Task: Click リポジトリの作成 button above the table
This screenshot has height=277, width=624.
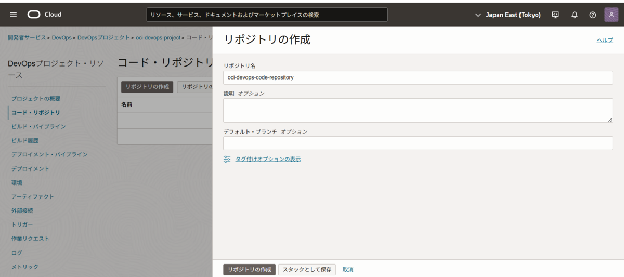Action: point(147,87)
